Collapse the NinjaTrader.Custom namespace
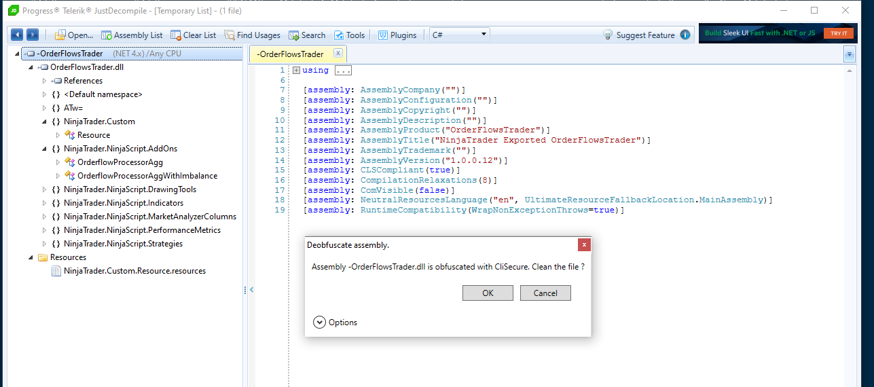This screenshot has width=874, height=387. [x=44, y=122]
